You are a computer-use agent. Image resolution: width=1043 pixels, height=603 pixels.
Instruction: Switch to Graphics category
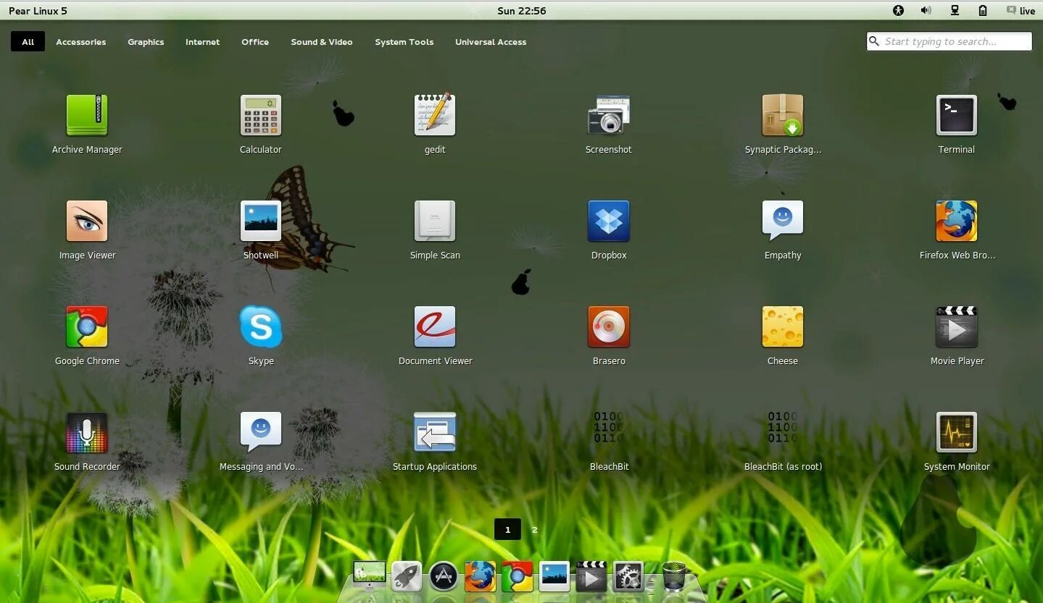[146, 41]
